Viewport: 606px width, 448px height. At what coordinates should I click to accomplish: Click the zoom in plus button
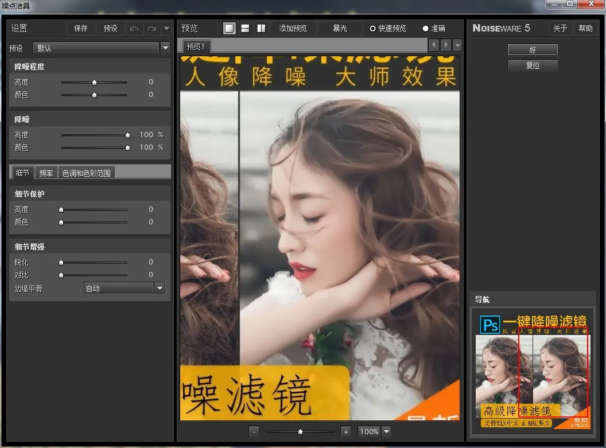345,431
